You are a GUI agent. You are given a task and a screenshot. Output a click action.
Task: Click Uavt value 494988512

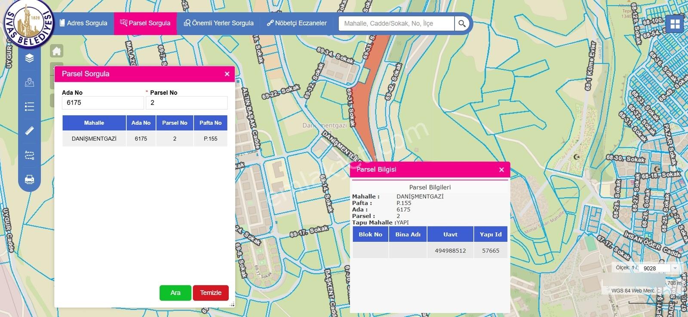[x=450, y=251]
